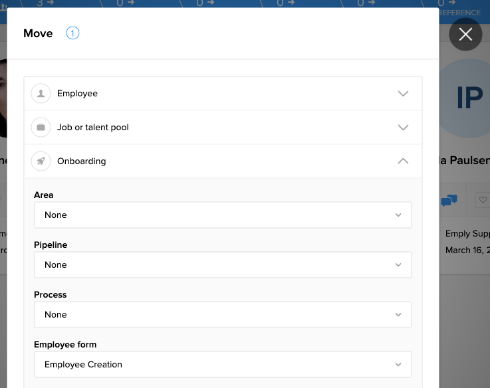Click the IP initials avatar

(x=467, y=98)
